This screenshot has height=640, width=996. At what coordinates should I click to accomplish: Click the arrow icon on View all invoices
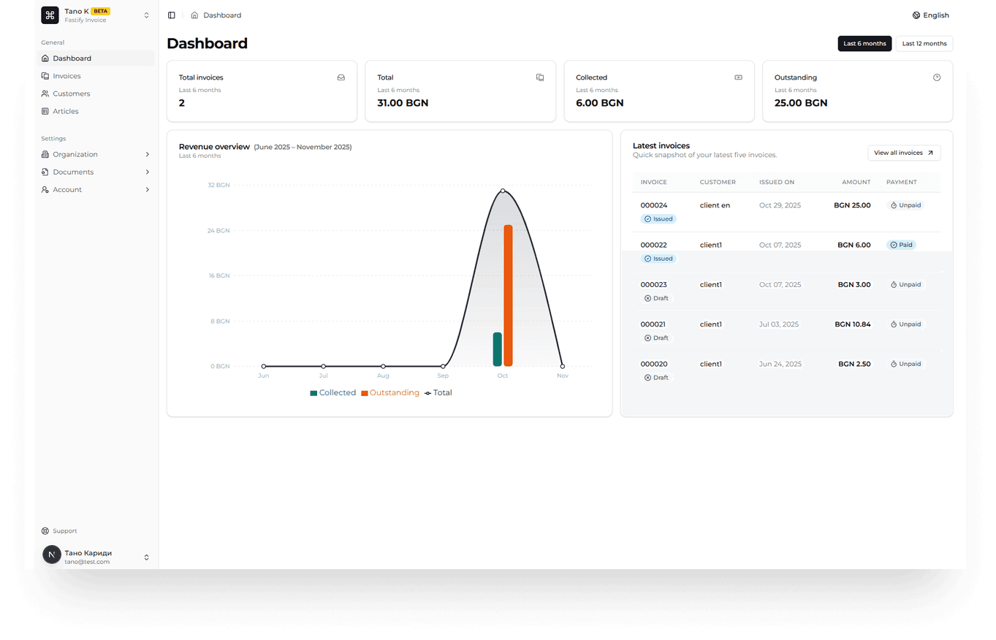click(x=930, y=153)
